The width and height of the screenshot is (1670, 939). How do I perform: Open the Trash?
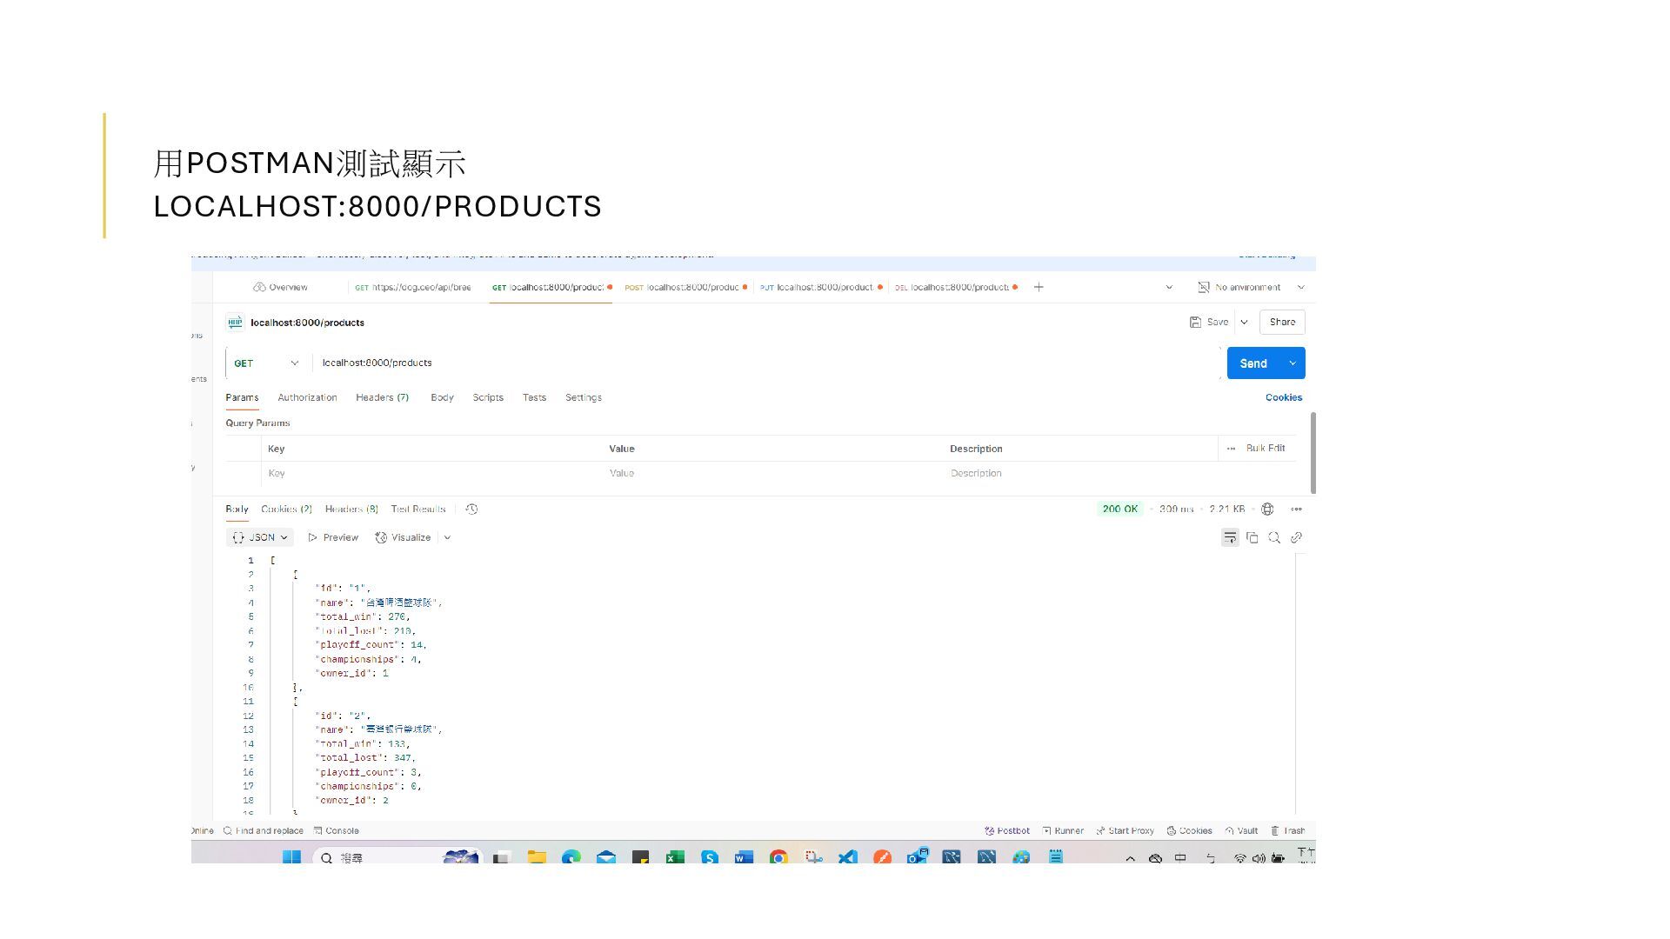tap(1287, 831)
